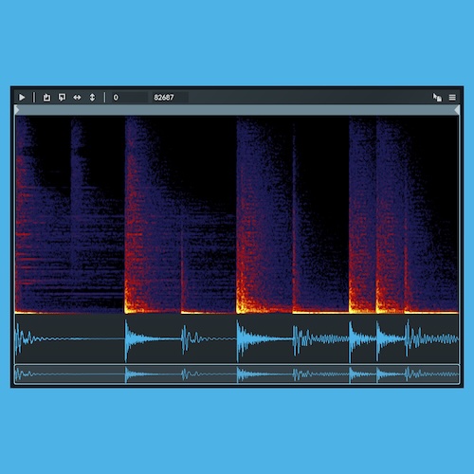The image size is (474, 474).
Task: Click the load sample icon
Action: 46,98
